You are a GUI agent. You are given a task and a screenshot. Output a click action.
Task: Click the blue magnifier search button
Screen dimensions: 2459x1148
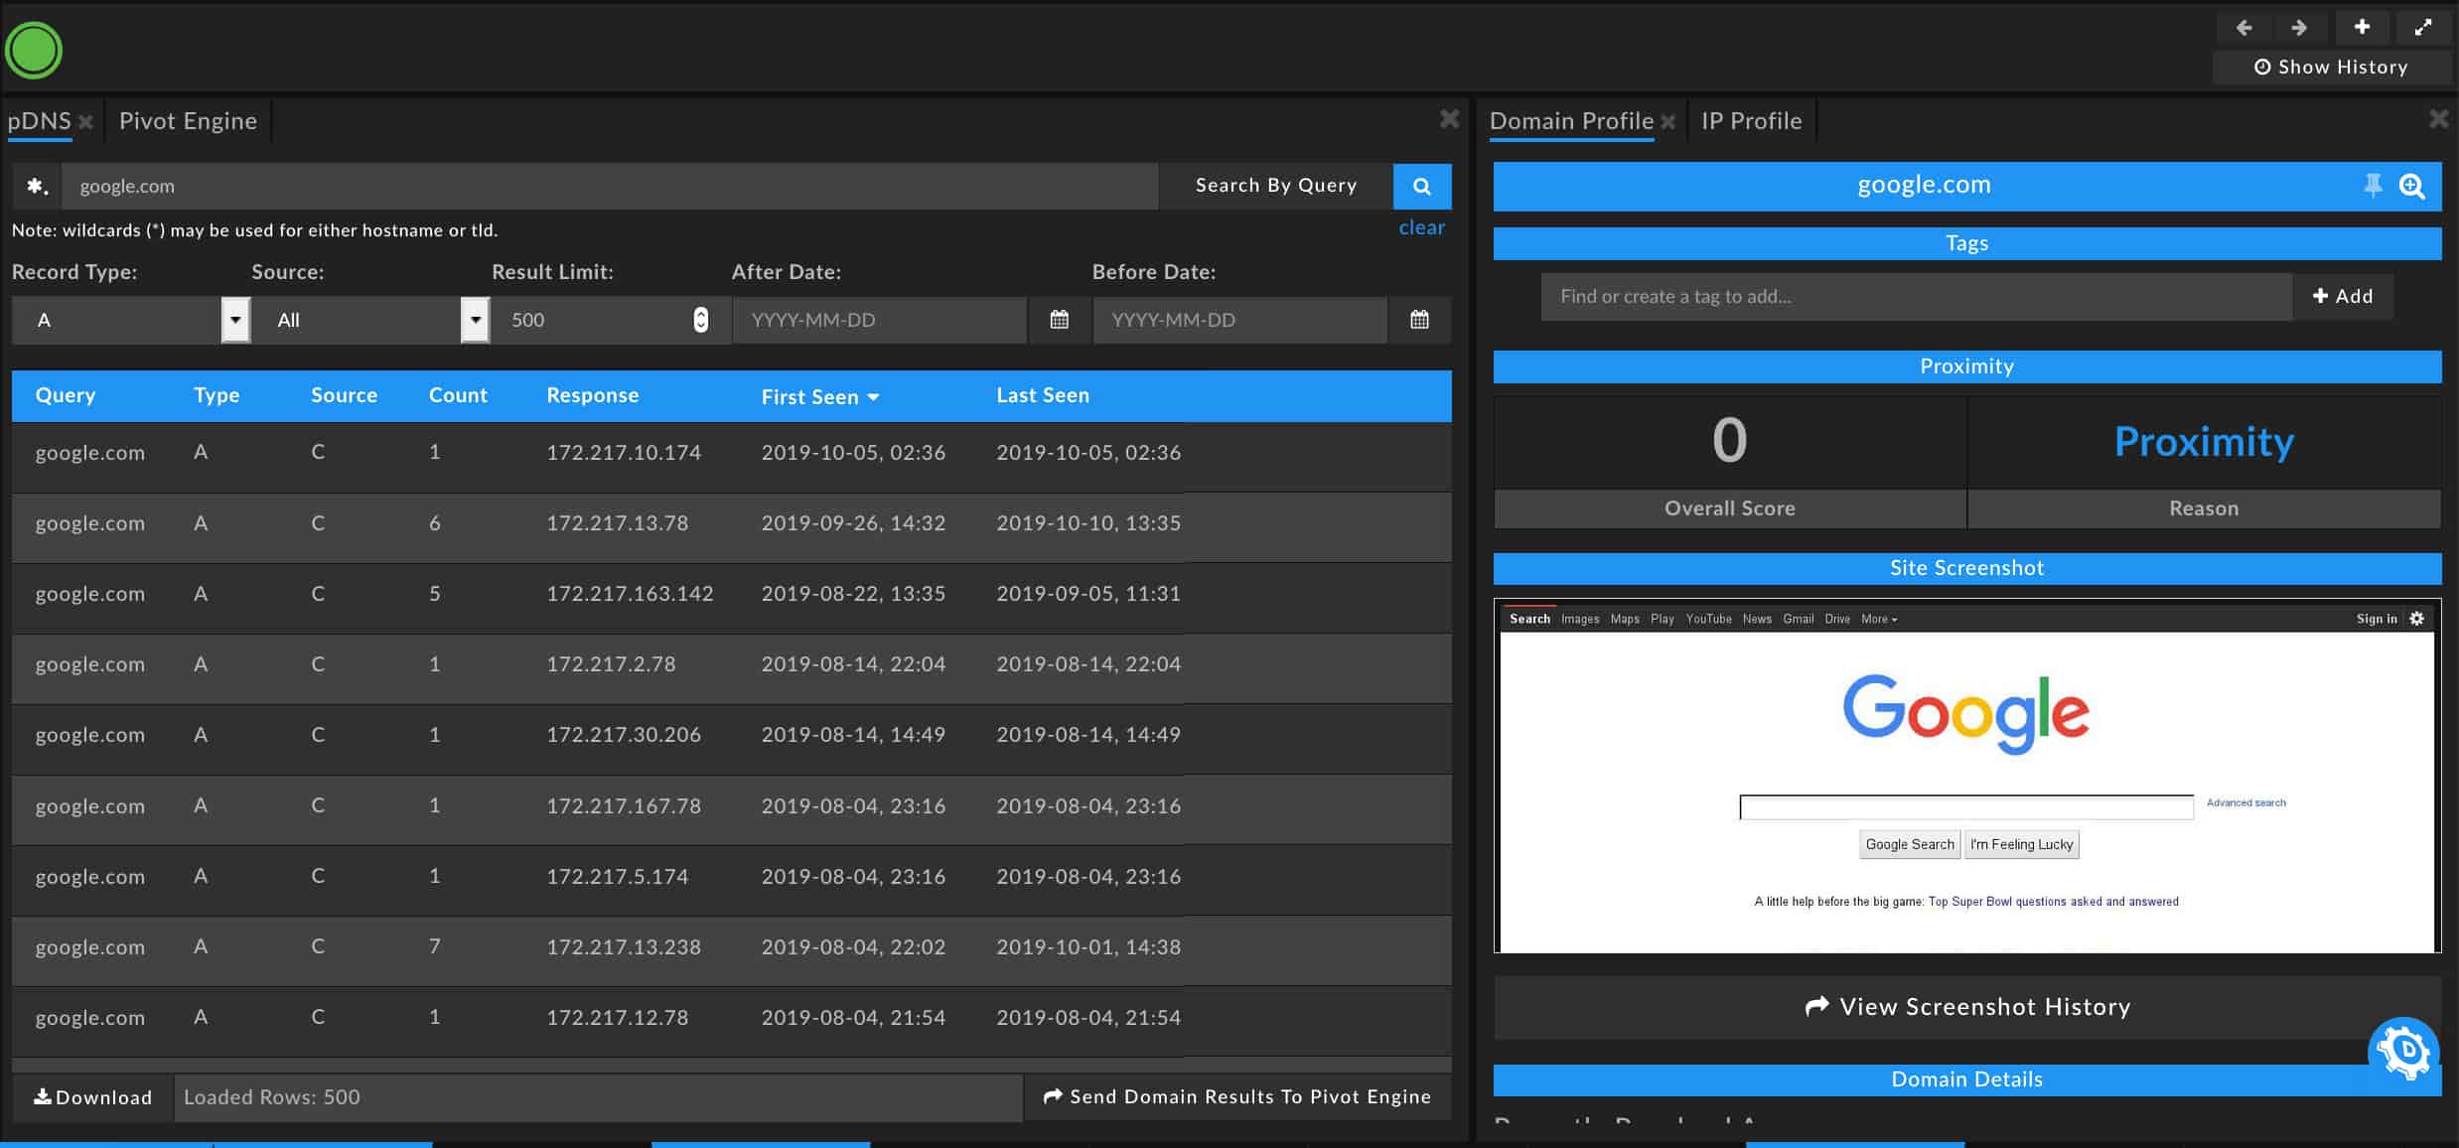(x=1421, y=186)
